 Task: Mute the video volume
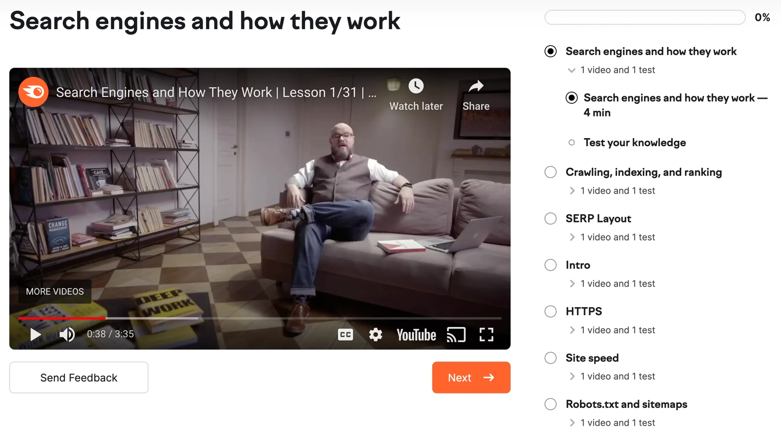[67, 334]
